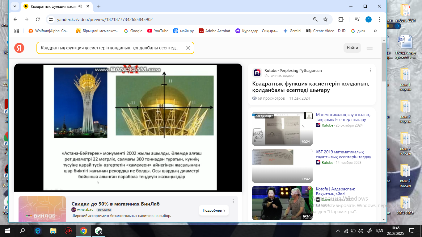Open the Windows Start menu
The height and width of the screenshot is (237, 422).
(7, 231)
